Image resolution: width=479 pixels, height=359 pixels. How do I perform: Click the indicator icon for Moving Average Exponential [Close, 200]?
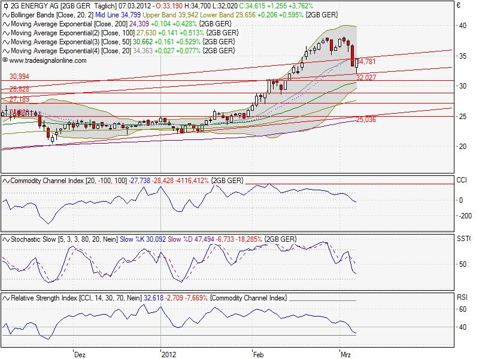[6, 23]
